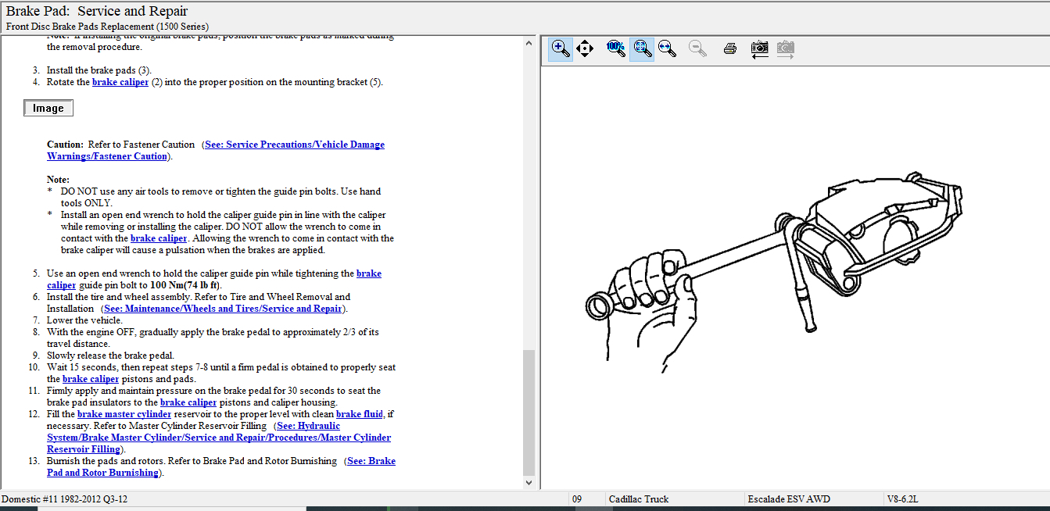Click the fit-width zoom icon
Image resolution: width=1050 pixels, height=511 pixels.
[667, 48]
